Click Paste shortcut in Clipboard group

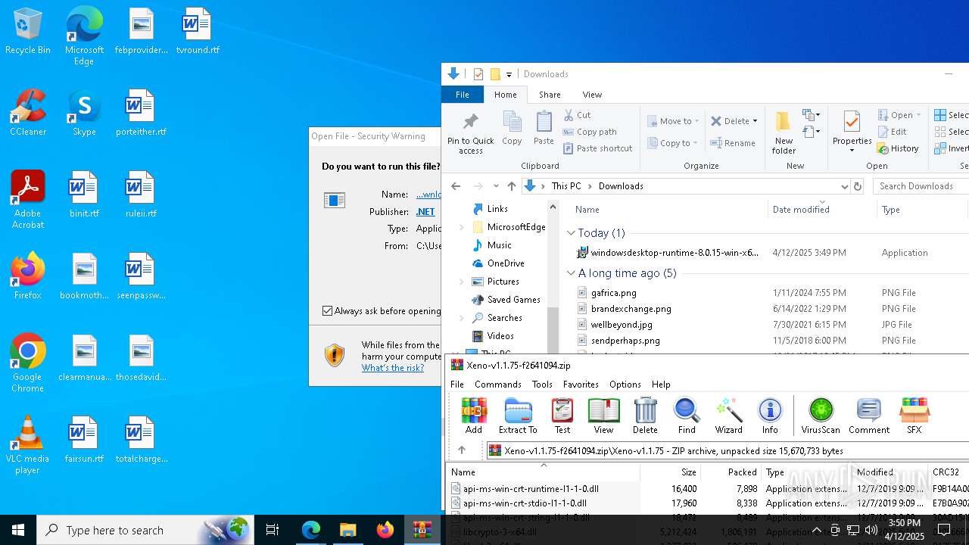[597, 148]
